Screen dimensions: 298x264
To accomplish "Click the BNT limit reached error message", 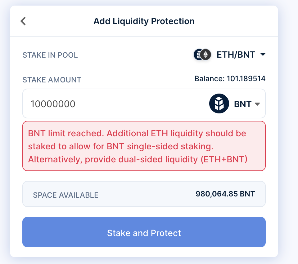I will click(x=144, y=146).
